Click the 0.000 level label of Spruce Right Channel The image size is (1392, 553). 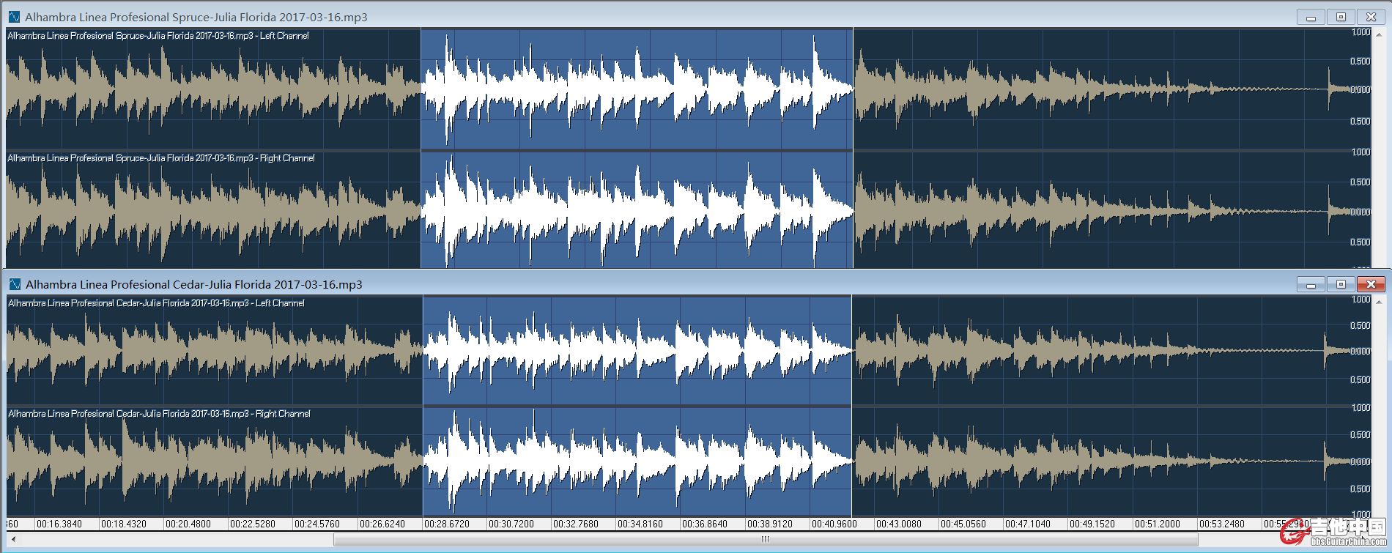coord(1360,212)
